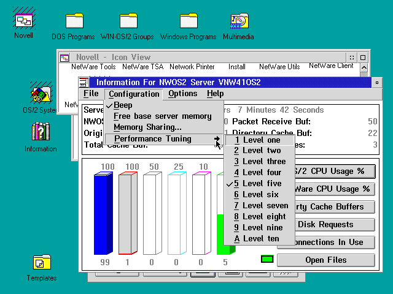Click the NWOS2 Server window title bar
Screen dimensions: 393x294
click(x=230, y=82)
